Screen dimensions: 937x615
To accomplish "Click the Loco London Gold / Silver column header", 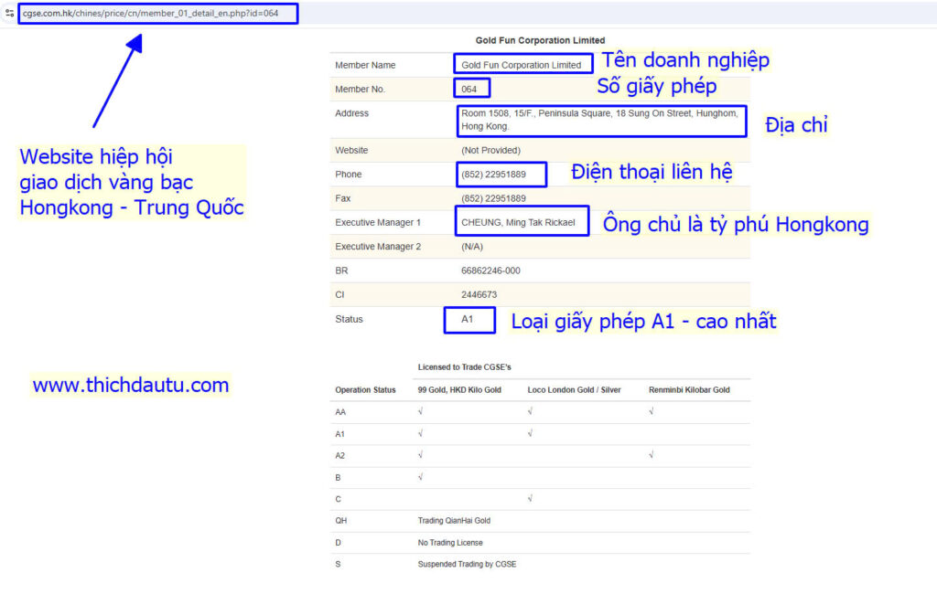I will click(574, 390).
